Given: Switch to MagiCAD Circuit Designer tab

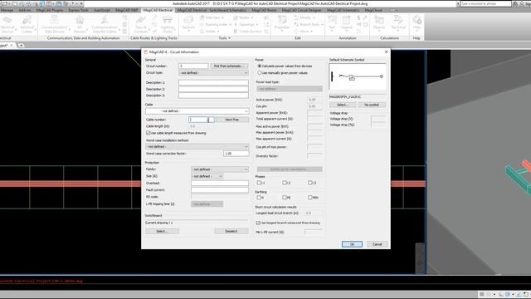Looking at the screenshot, I should (x=302, y=10).
